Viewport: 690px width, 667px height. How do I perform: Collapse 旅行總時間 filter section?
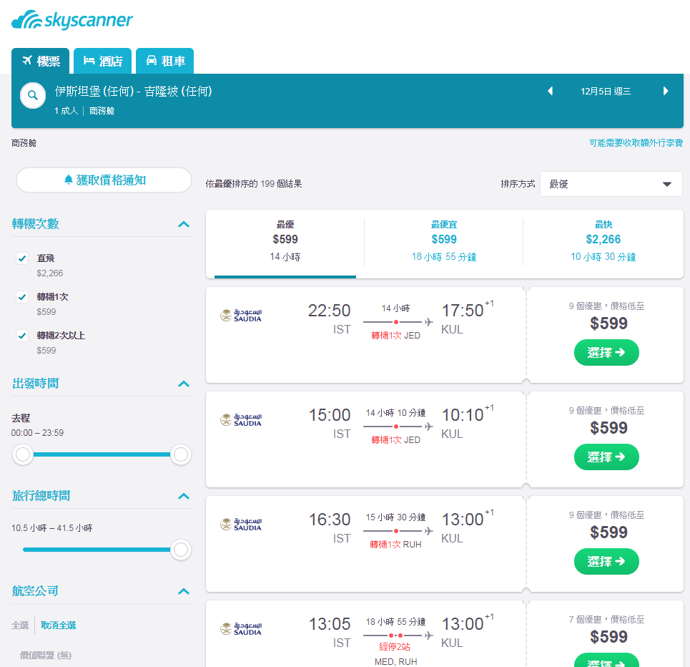pyautogui.click(x=184, y=496)
